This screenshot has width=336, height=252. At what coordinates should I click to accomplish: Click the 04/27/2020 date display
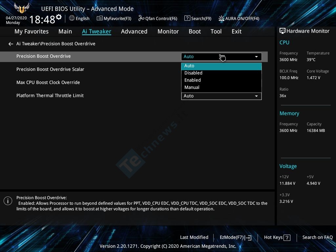point(16,18)
